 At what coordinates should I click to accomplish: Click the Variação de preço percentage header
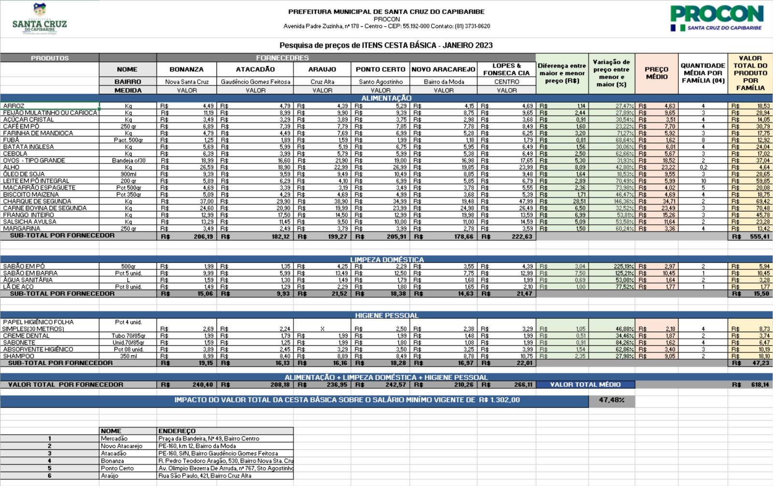click(612, 73)
